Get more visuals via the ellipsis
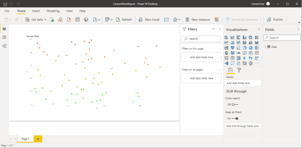302x148 pixels. (x=257, y=63)
